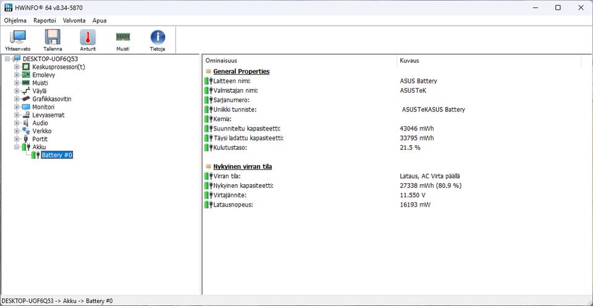593x306 pixels.
Task: Expand the Muisti tree node
Action: (x=16, y=83)
